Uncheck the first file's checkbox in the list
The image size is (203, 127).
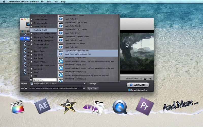(x=25, y=35)
